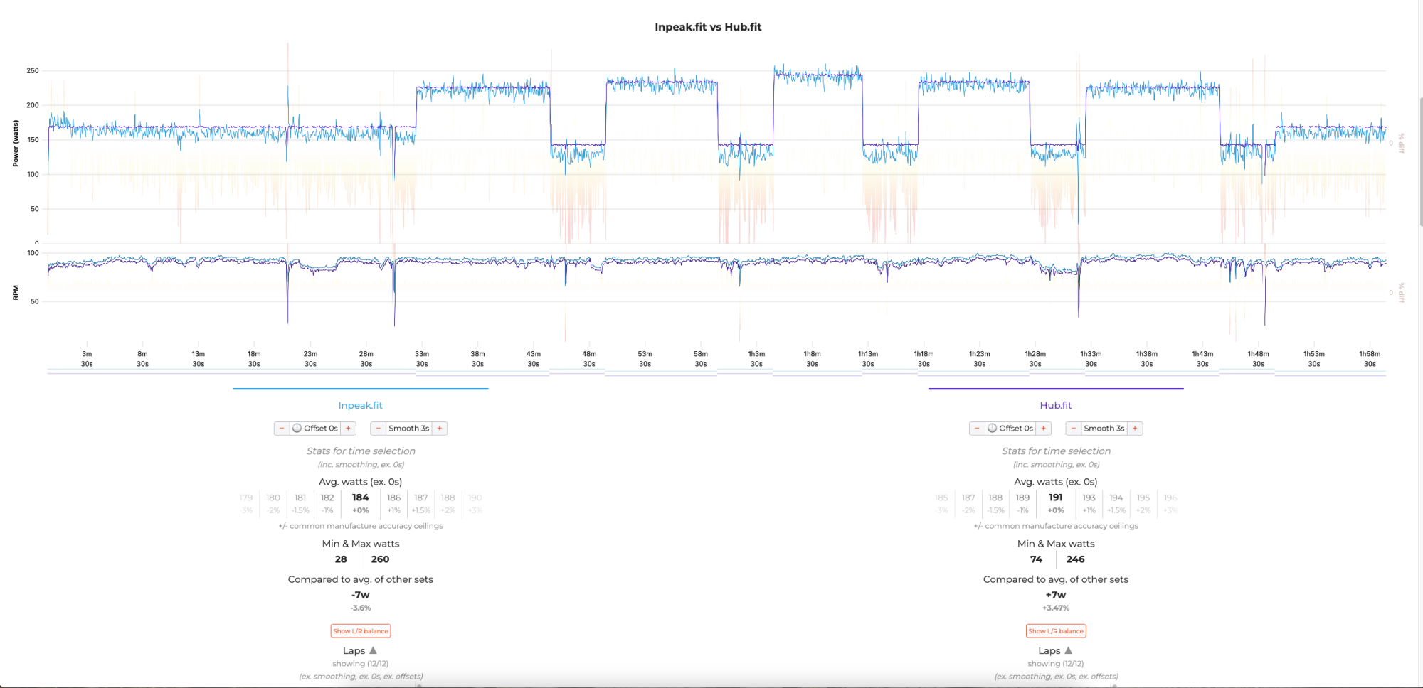The image size is (1423, 688).
Task: Click the purple Hub.fit legend line
Action: coord(1056,389)
